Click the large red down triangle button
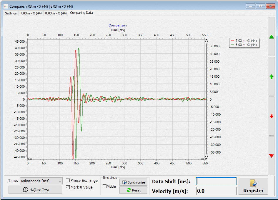The image size is (278, 200). coord(271,156)
